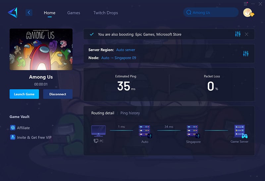
Task: Open boosting settings sliders icon in notification
Action: [238, 34]
